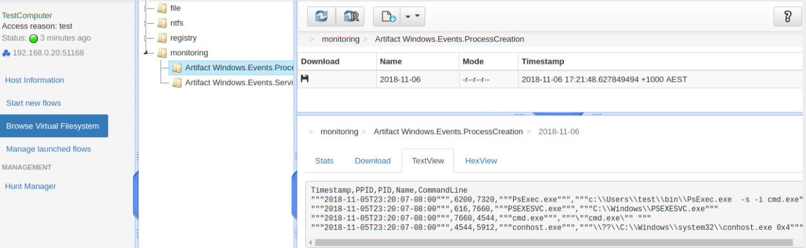Viewport: 806px width, 248px height.
Task: Select the registry folder icon
Action: tap(163, 38)
